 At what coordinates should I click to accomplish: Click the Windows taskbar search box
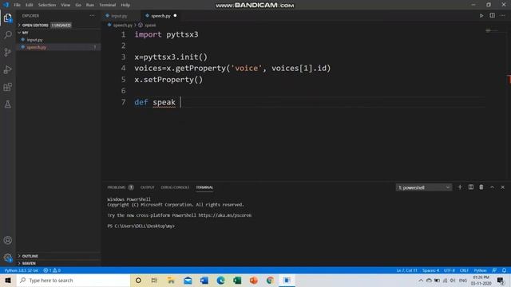(x=73, y=280)
